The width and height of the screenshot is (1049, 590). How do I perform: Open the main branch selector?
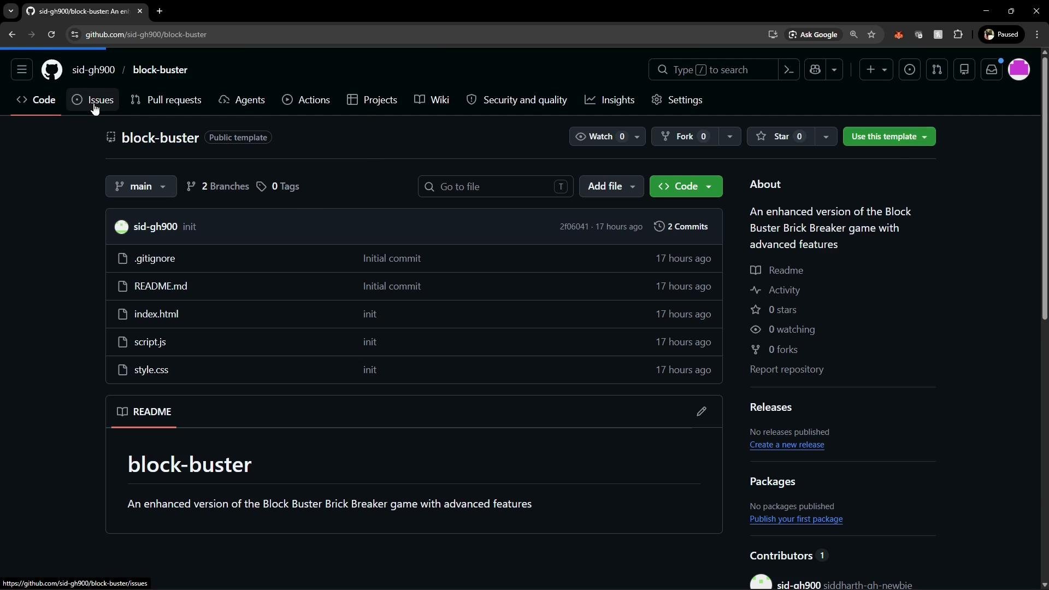[141, 187]
